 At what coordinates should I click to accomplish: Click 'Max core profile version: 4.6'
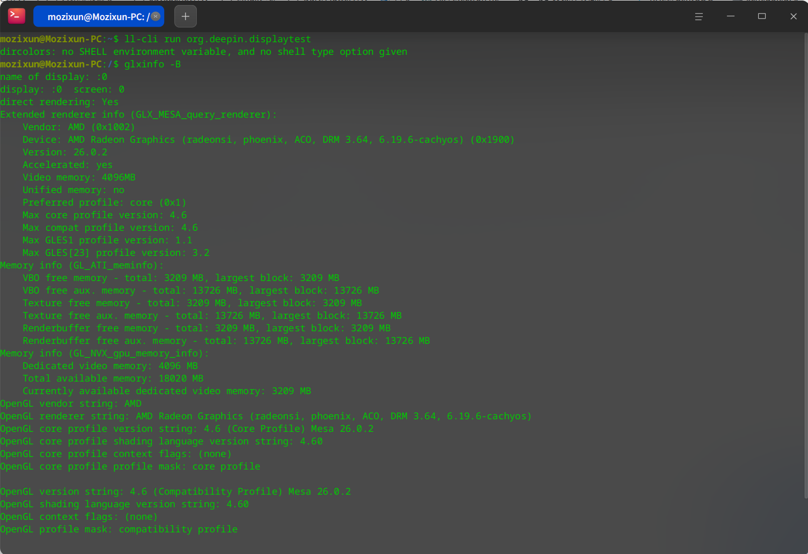pos(105,215)
